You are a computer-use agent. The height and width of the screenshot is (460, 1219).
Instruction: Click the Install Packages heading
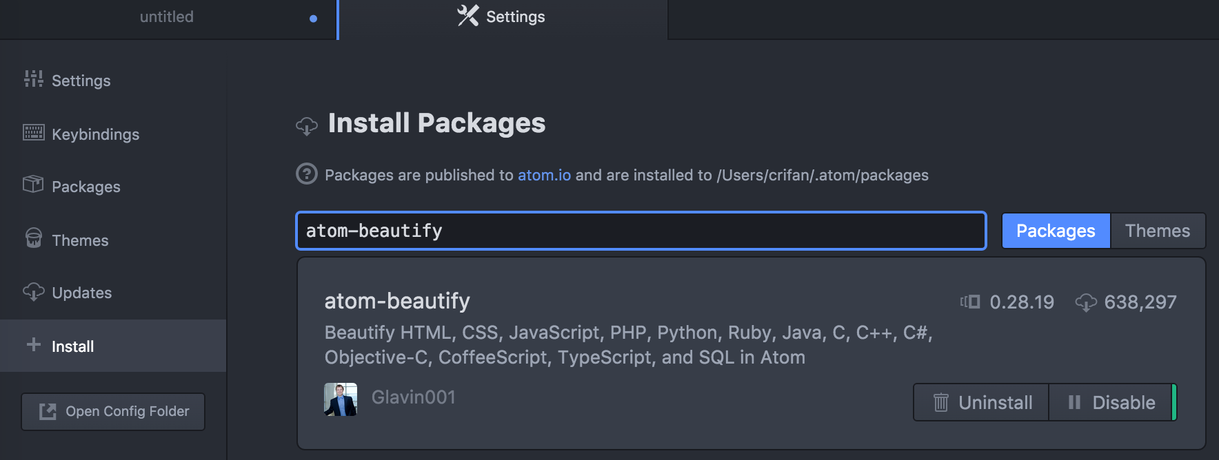436,123
